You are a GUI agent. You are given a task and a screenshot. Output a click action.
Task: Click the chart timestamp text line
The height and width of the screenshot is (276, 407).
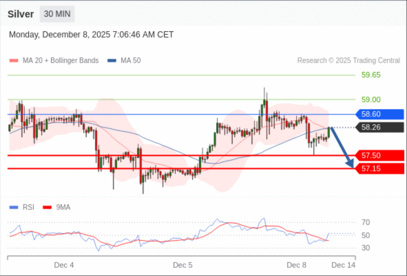point(91,35)
